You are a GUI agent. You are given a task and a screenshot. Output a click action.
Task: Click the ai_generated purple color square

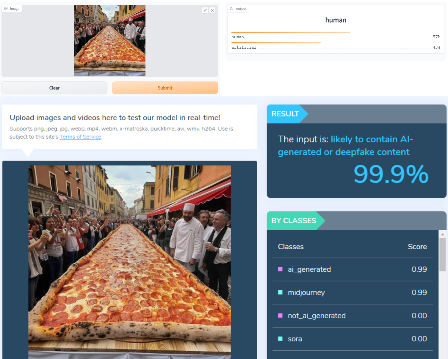pos(280,269)
